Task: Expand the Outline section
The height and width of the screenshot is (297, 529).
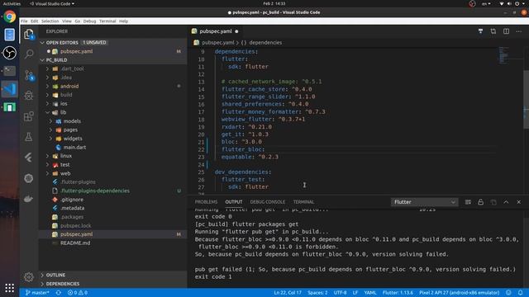Action: tap(112, 275)
